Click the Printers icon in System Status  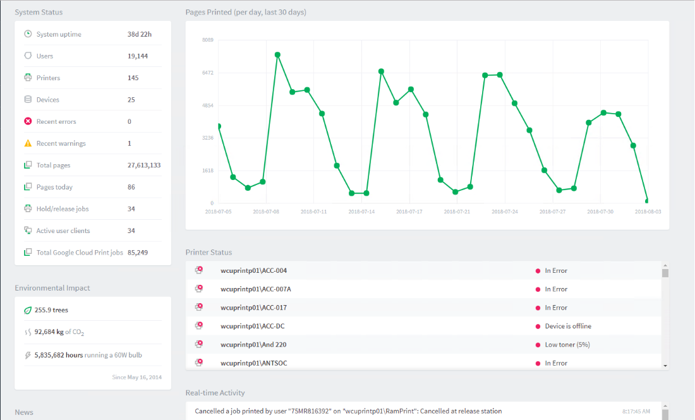pos(28,78)
